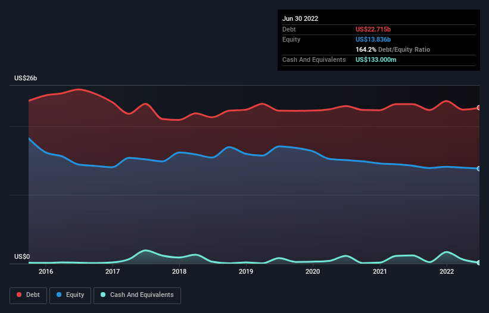Click the Equity row label in tooltip
This screenshot has height=313, width=489.
[x=291, y=39]
